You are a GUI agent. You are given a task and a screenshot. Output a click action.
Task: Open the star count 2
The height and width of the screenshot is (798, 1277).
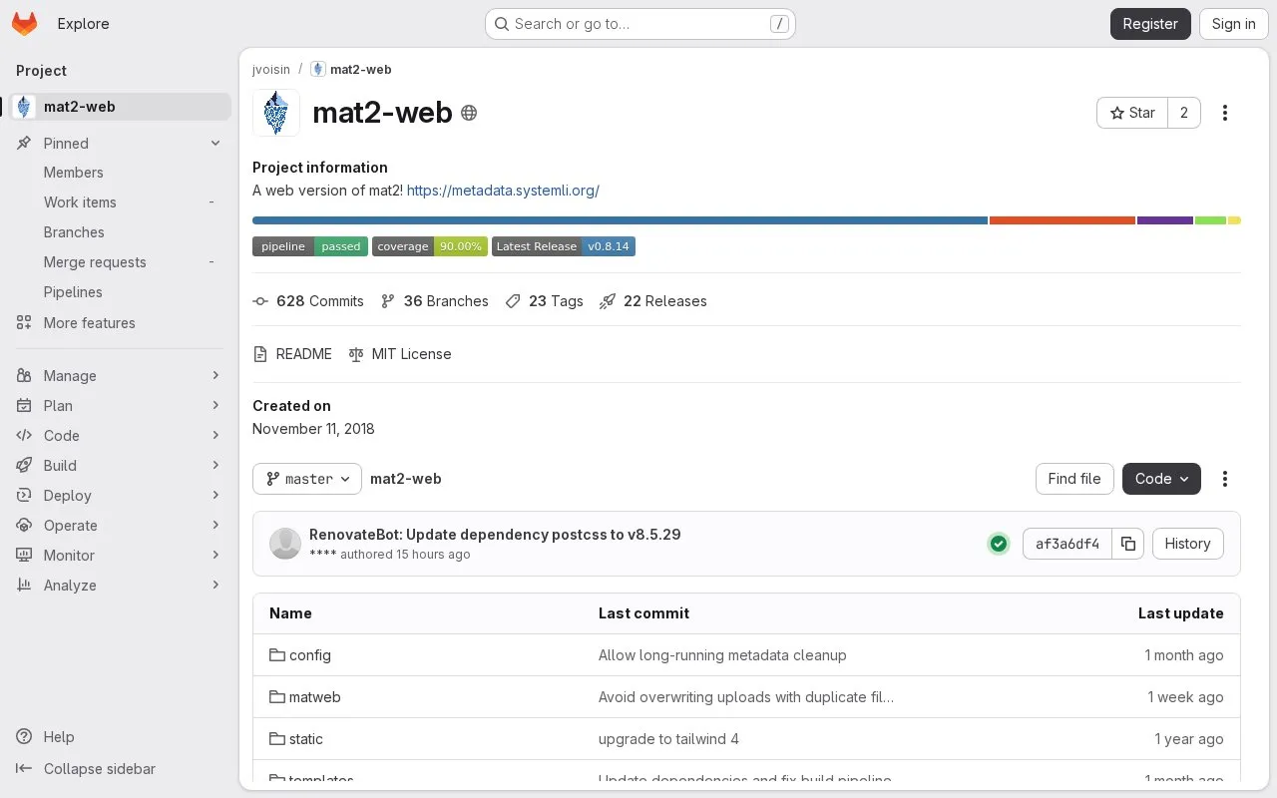[x=1184, y=113]
